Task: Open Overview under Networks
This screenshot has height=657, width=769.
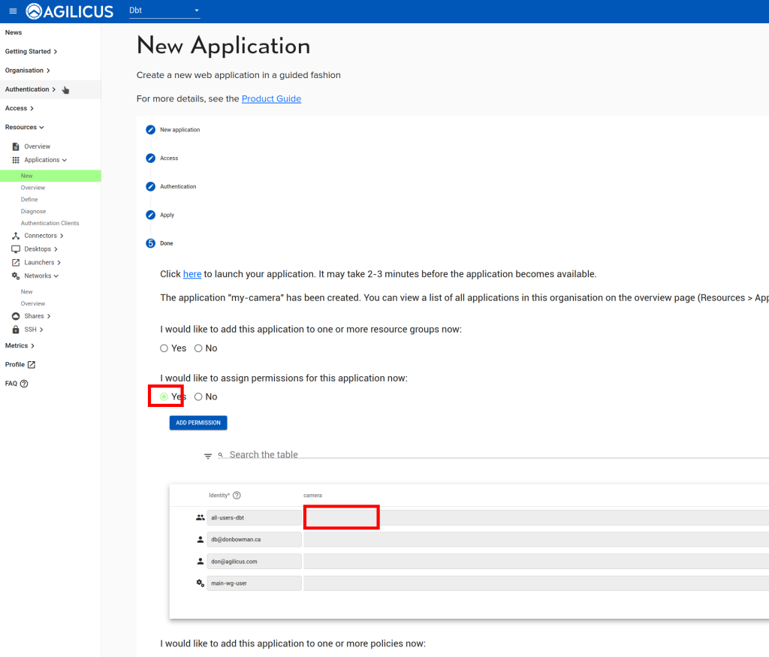Action: pos(33,304)
